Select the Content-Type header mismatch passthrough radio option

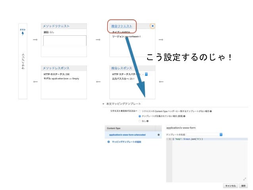[140, 111]
